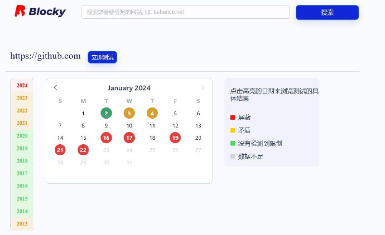Click greyed-out calendar day 31
The image size is (385, 235).
click(129, 162)
